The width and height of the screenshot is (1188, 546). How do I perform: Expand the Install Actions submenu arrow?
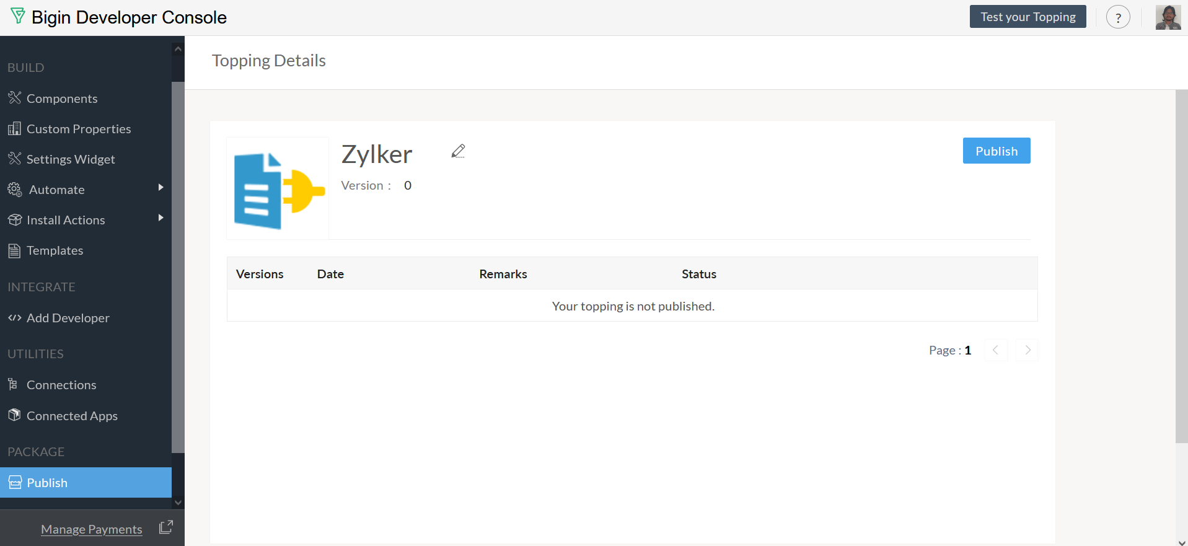(161, 218)
